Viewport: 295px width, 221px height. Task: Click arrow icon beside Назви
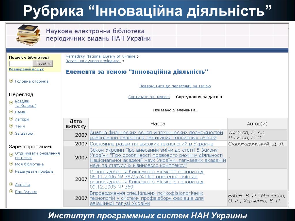click(x=11, y=112)
